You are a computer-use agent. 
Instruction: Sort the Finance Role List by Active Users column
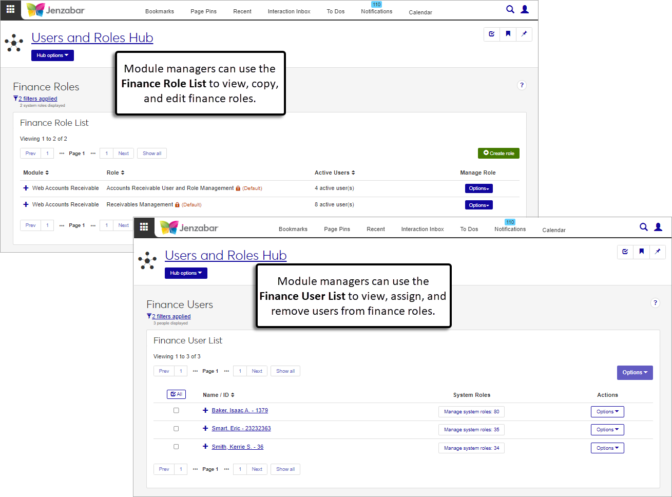coord(335,173)
